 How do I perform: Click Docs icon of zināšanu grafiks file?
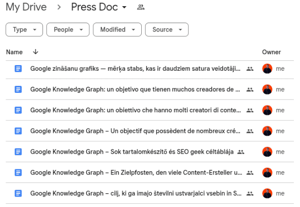[18, 68]
